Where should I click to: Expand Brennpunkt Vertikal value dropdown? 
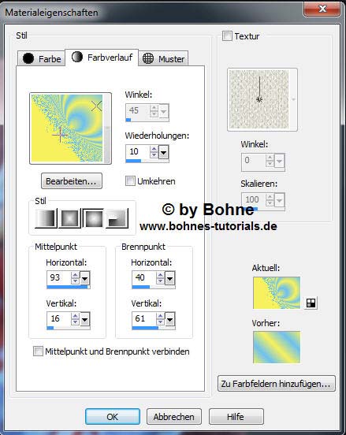coord(169,319)
